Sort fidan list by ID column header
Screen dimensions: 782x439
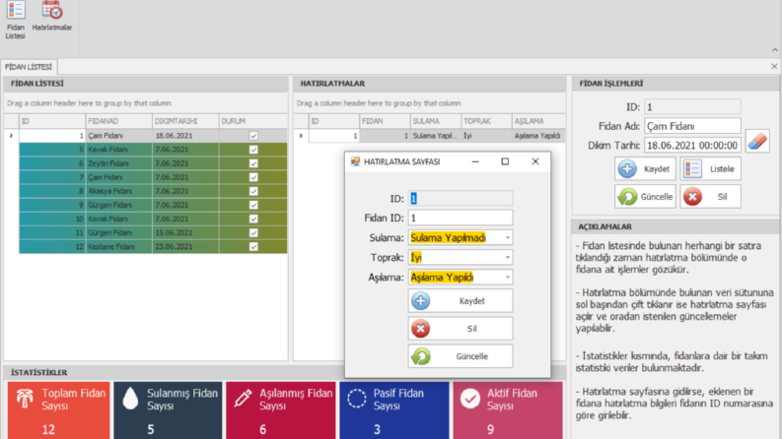tap(52, 121)
